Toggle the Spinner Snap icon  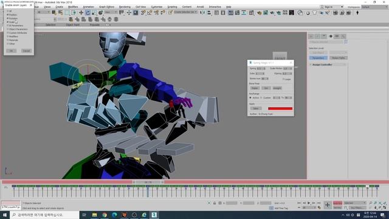(162, 13)
